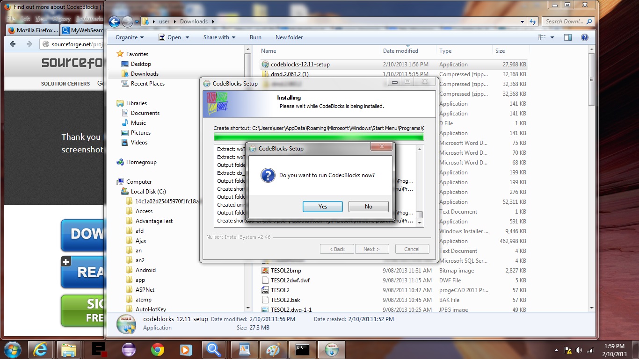Click the volume icon in system tray
639x359 pixels.
click(579, 350)
